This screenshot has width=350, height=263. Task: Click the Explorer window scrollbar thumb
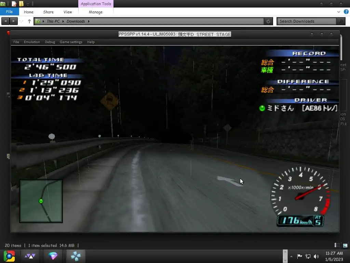point(341,47)
